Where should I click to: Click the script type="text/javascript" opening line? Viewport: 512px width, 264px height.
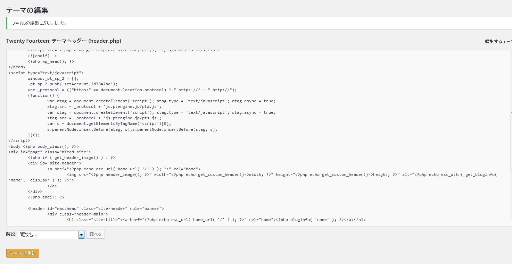tap(46, 73)
